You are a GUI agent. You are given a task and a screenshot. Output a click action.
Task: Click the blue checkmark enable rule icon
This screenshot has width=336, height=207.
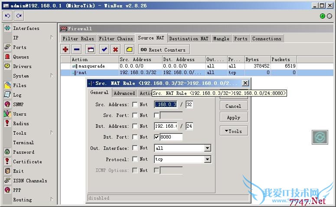click(x=104, y=49)
